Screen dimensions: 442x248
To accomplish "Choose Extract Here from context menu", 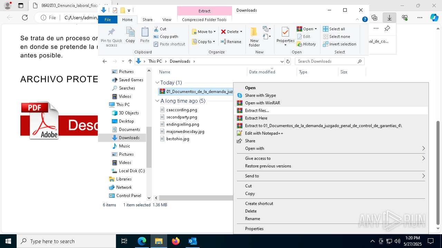I will tap(331, 118).
